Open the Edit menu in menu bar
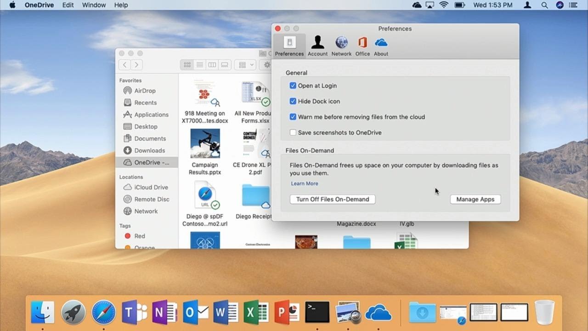The image size is (588, 331). coord(68,5)
